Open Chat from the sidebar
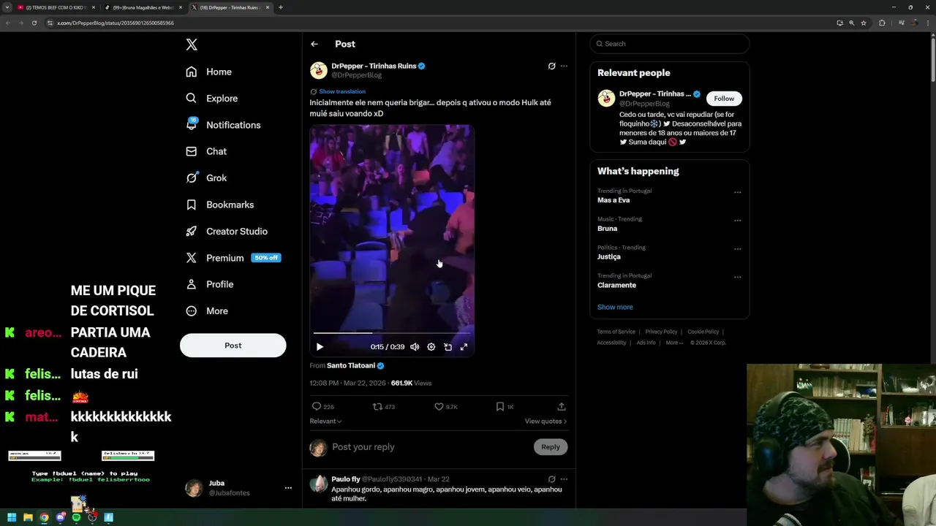The height and width of the screenshot is (526, 936). point(206,151)
